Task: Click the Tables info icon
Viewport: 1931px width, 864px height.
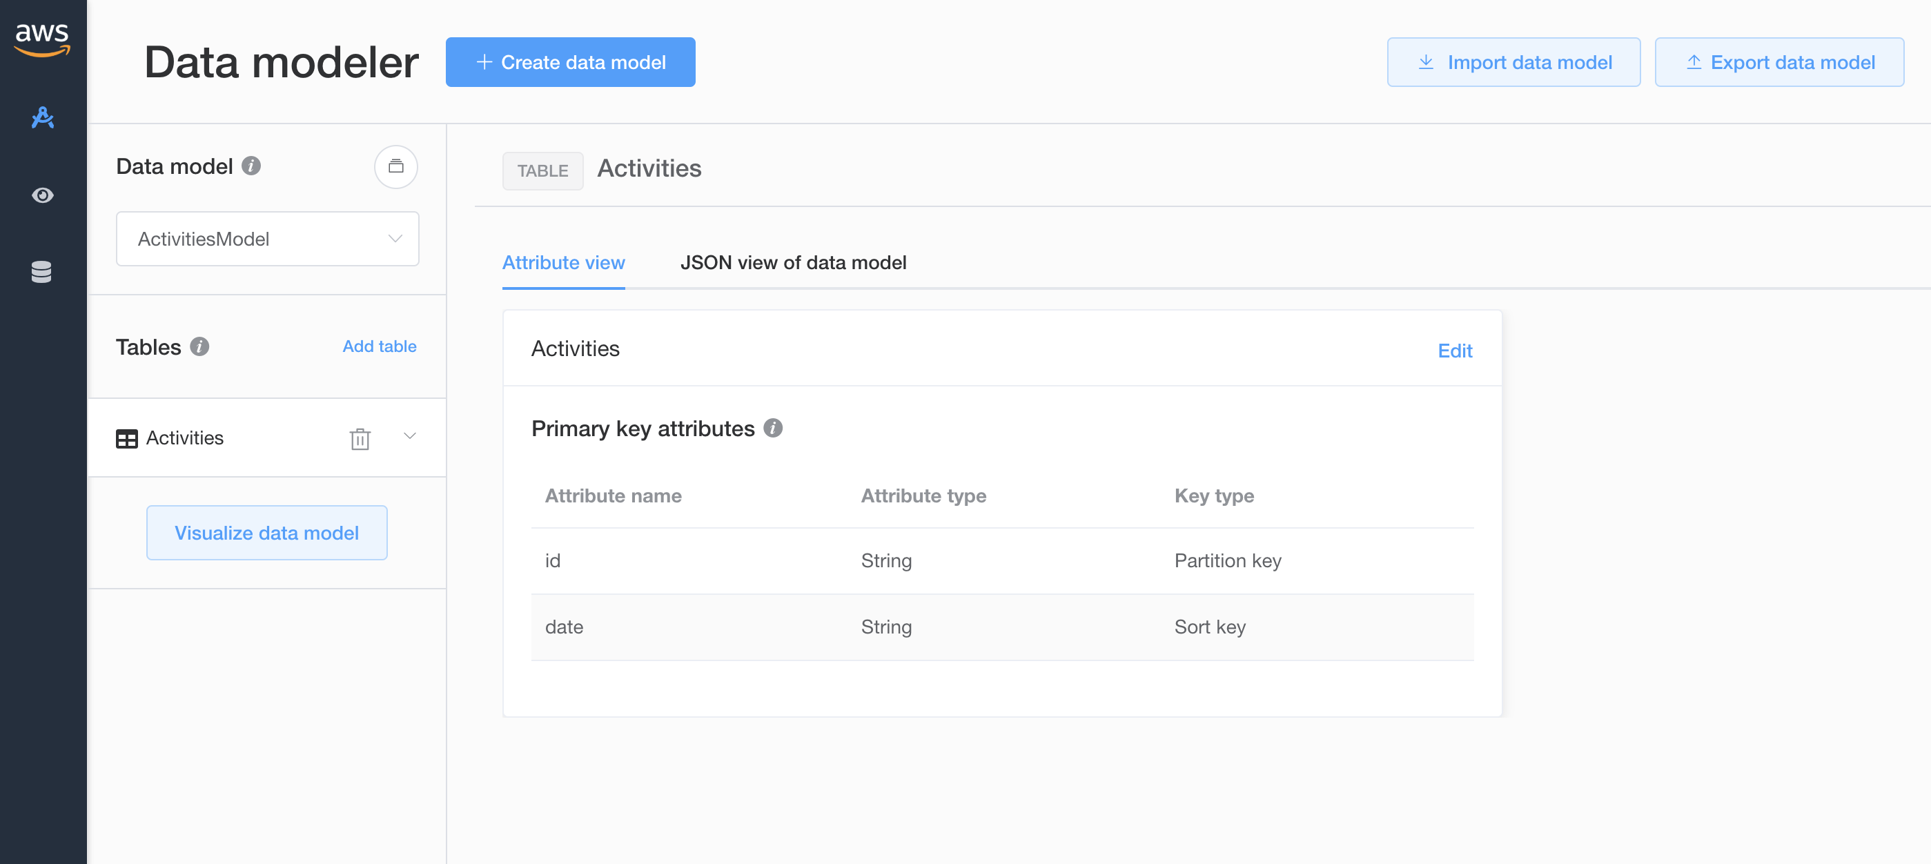Action: [x=199, y=346]
